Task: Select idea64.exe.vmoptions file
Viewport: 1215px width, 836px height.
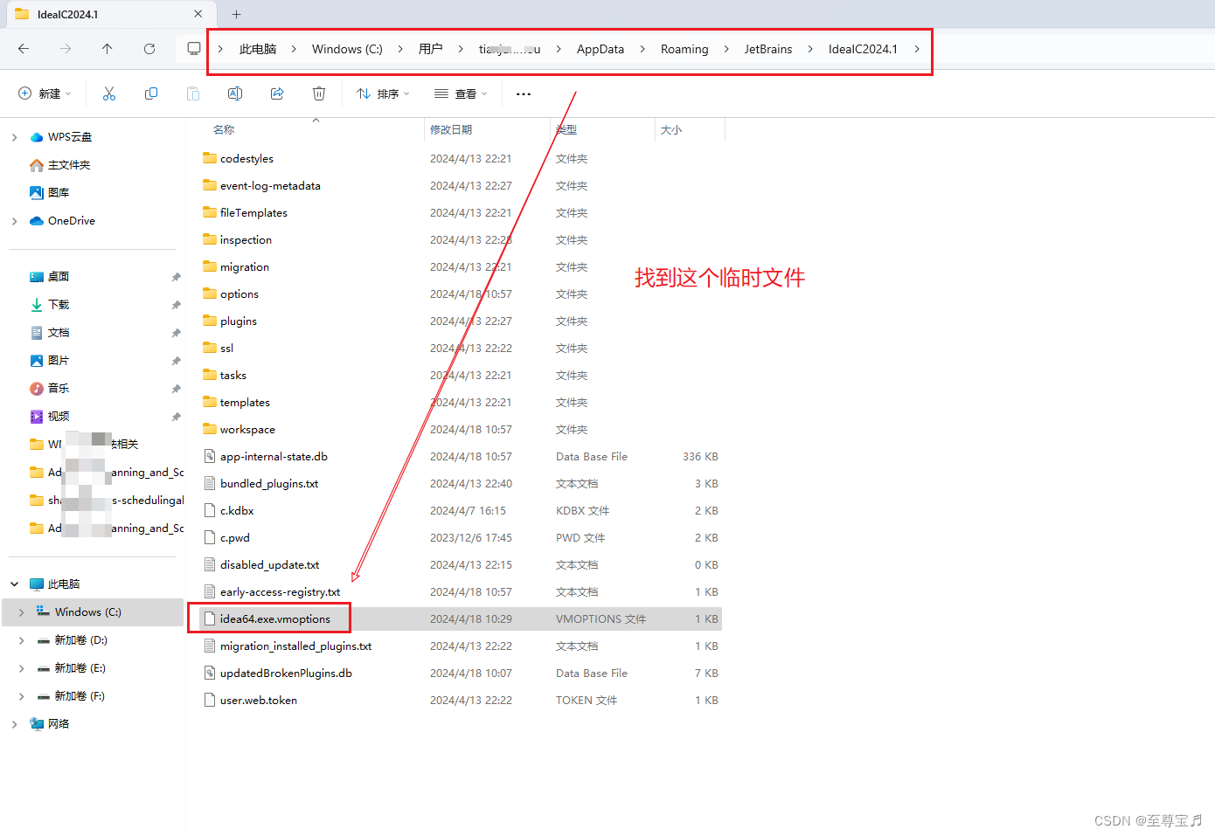Action: (x=275, y=619)
